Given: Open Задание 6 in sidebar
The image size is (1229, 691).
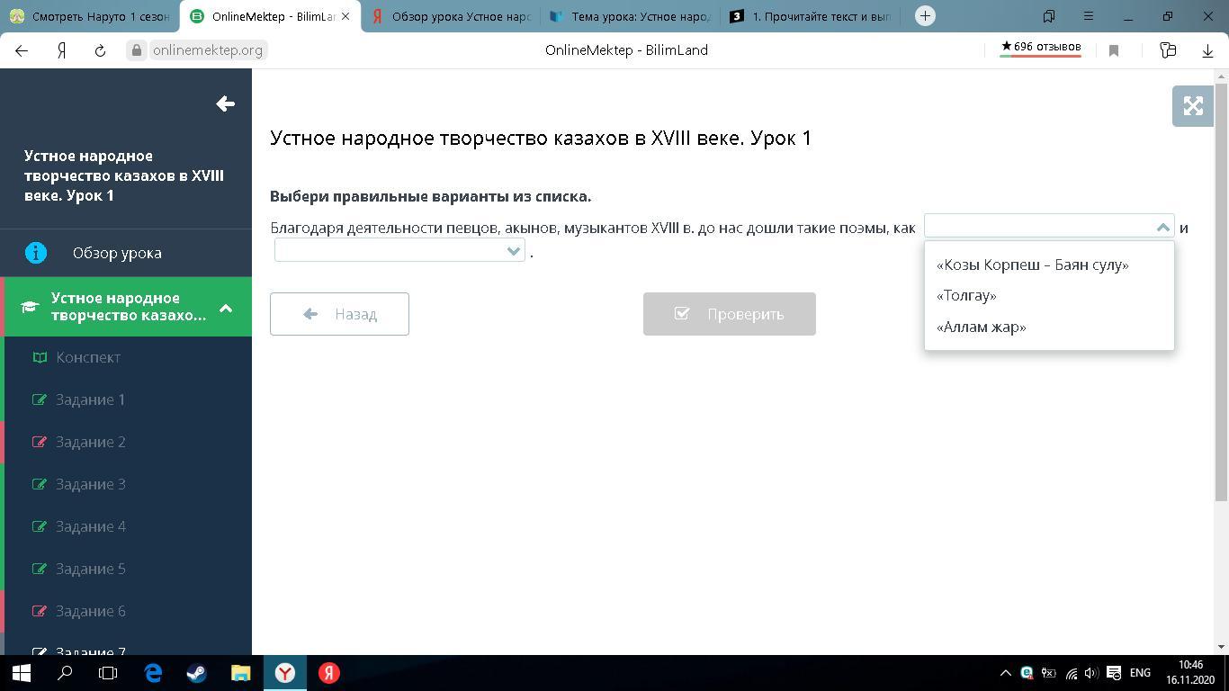Looking at the screenshot, I should (91, 611).
